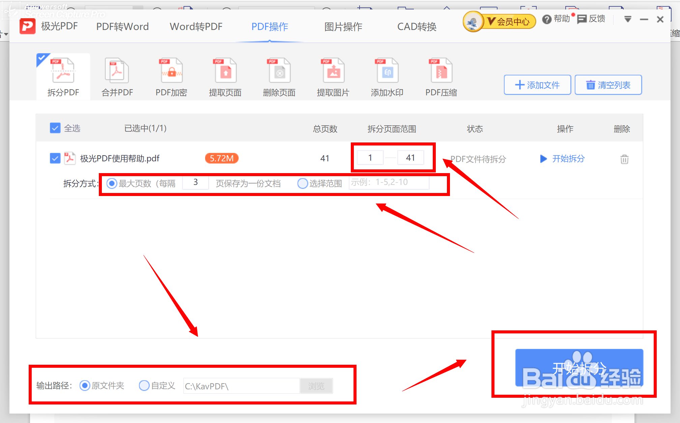The height and width of the screenshot is (423, 680).
Task: Choose 原文件夹 output path radio
Action: pos(85,386)
